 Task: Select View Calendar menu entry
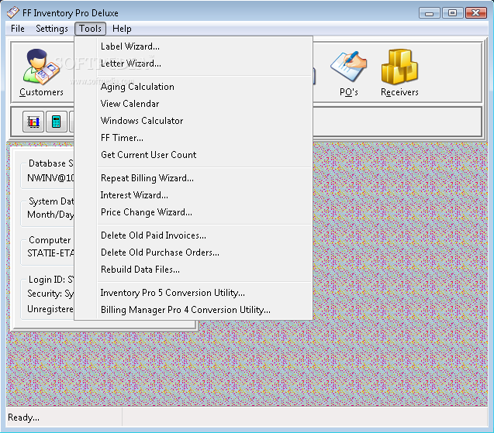pos(193,104)
